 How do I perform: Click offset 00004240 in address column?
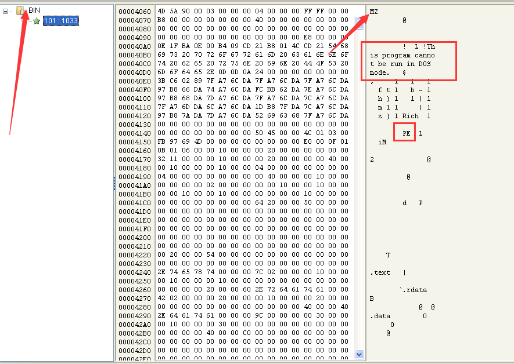[134, 272]
